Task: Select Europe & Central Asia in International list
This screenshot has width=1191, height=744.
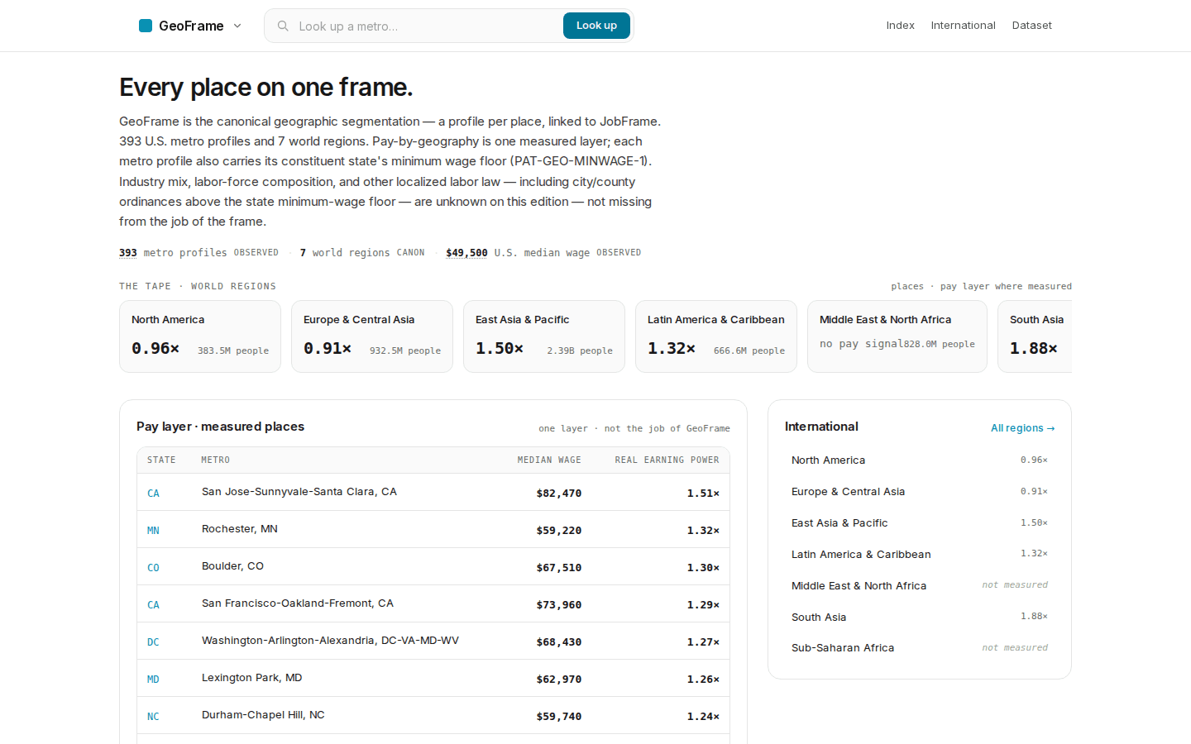Action: click(x=920, y=492)
